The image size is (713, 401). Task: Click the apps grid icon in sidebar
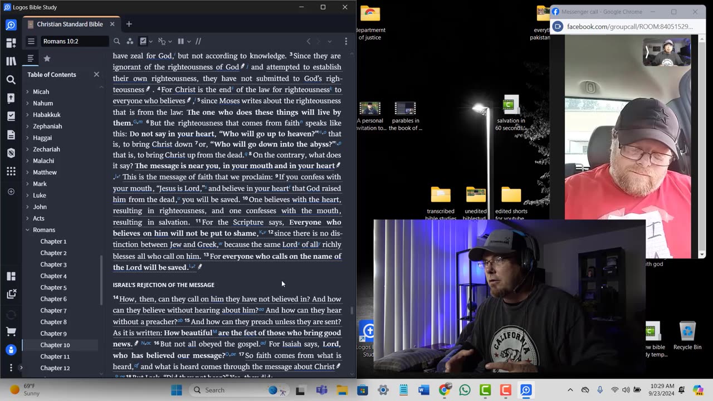tap(11, 172)
